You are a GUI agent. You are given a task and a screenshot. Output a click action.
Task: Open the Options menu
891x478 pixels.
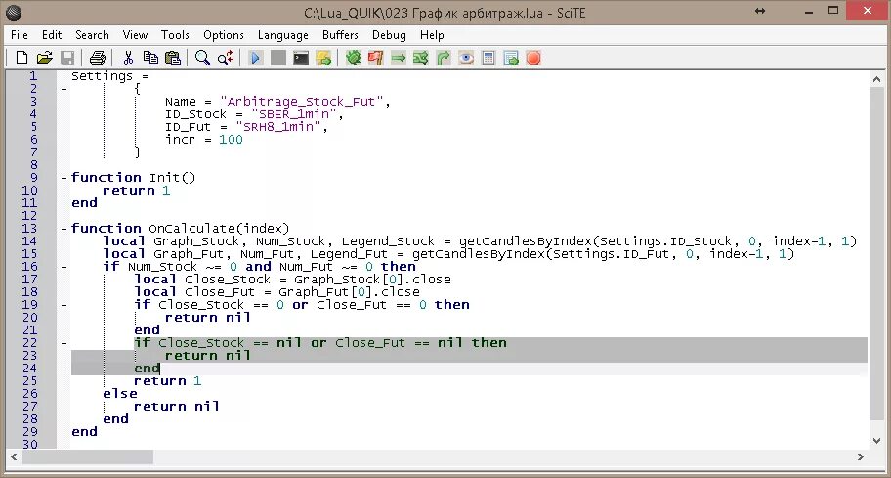click(x=224, y=34)
